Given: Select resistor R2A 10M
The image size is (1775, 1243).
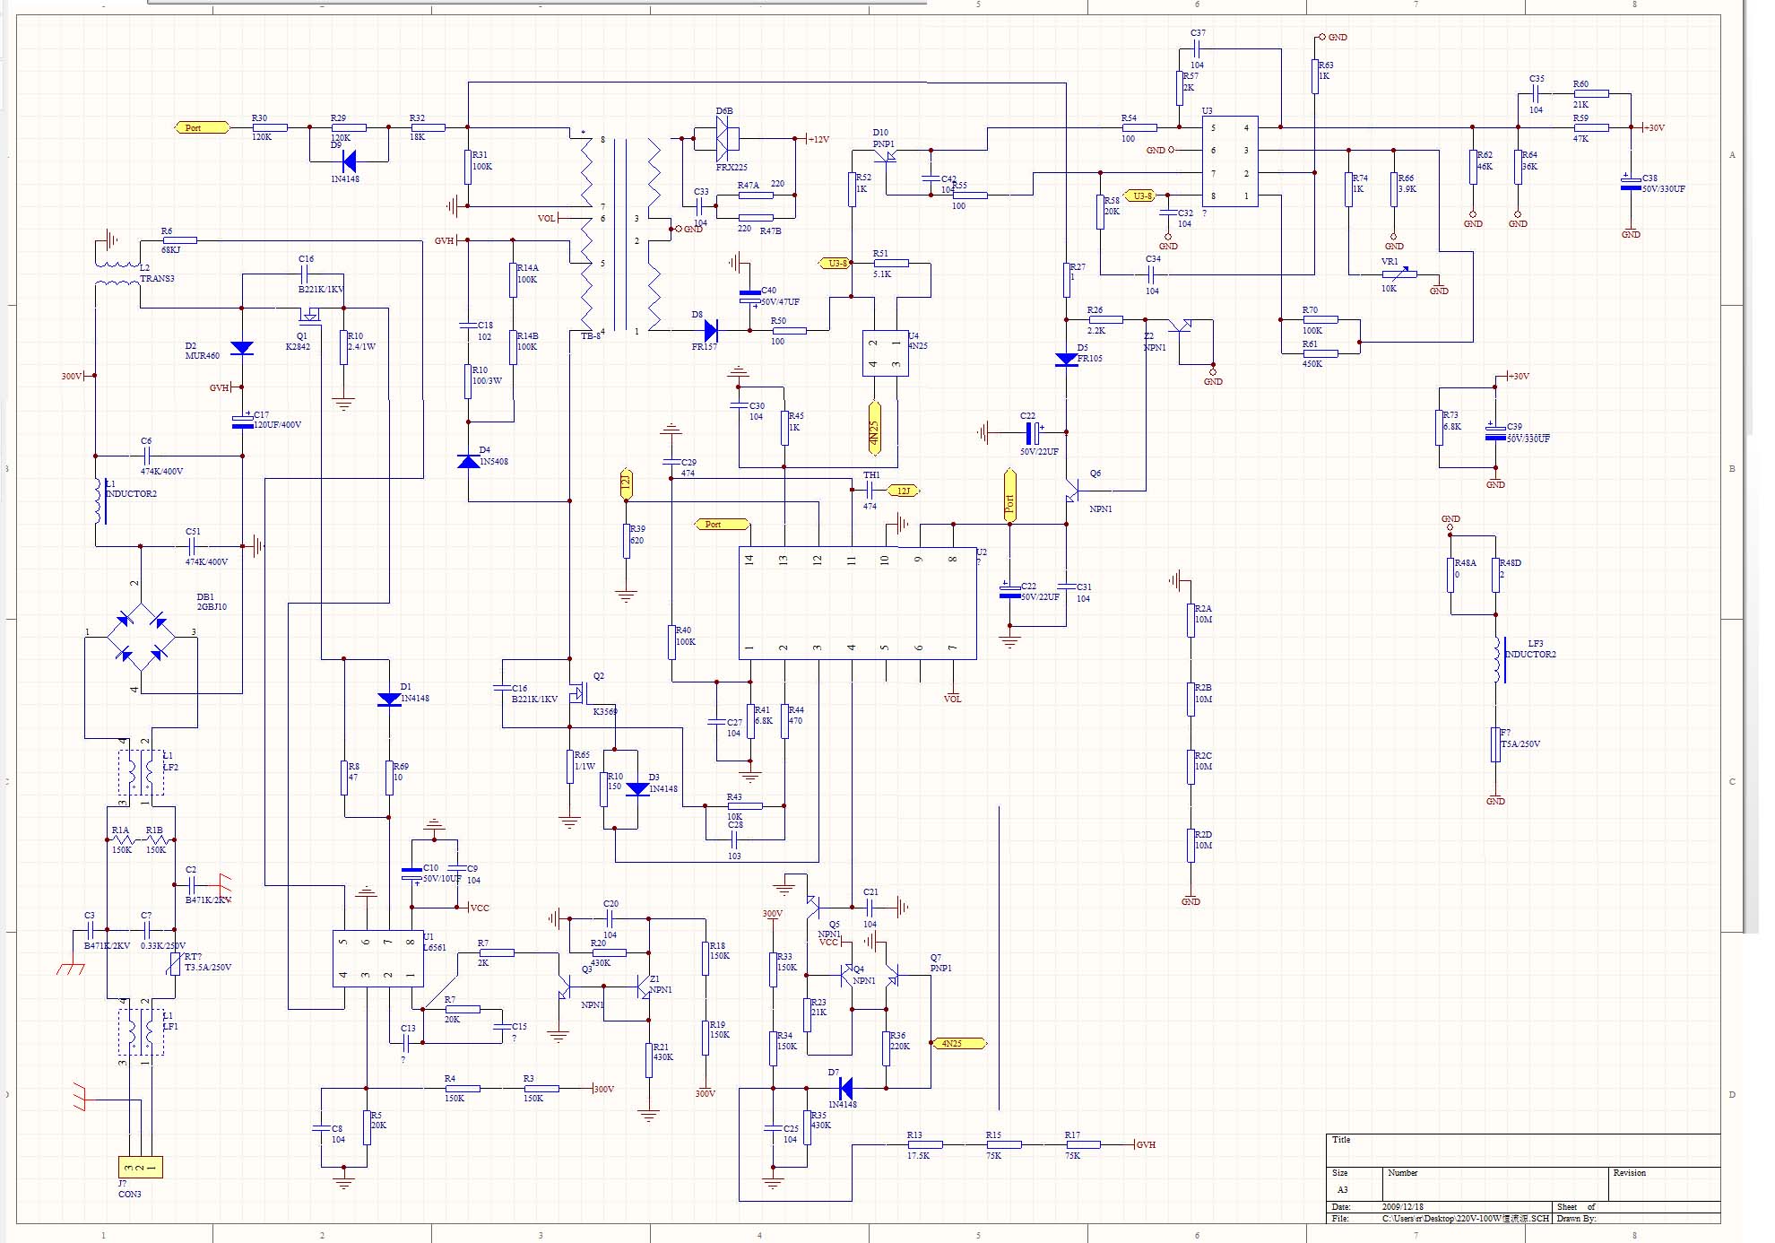Looking at the screenshot, I should (1191, 620).
